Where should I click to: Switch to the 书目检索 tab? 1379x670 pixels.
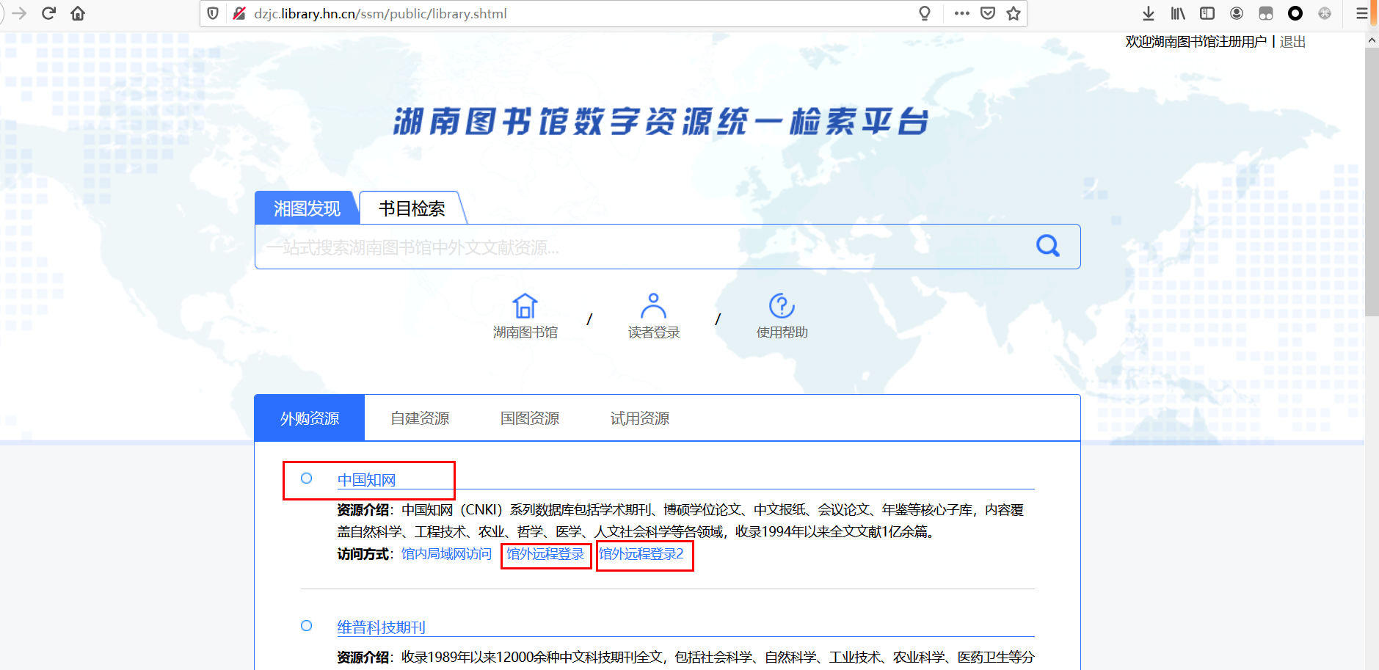tap(412, 208)
